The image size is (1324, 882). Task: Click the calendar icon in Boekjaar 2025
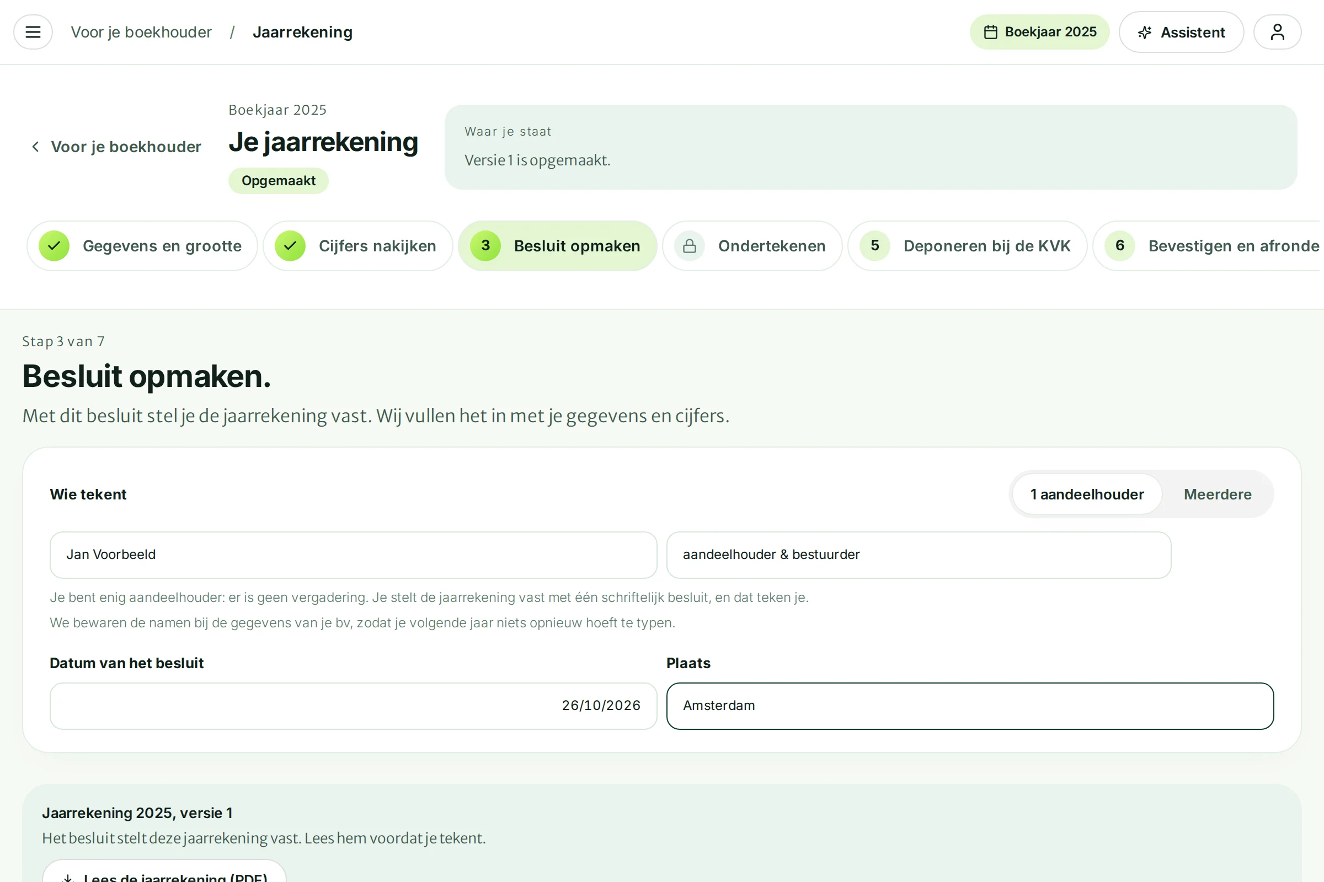point(991,32)
